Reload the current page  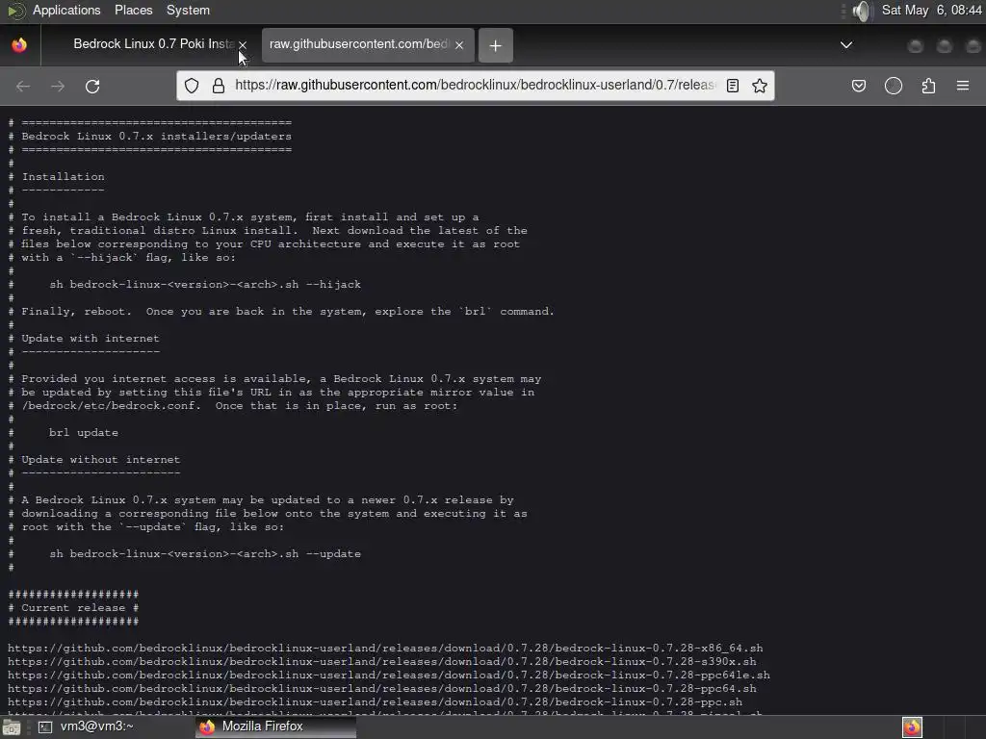(x=92, y=86)
